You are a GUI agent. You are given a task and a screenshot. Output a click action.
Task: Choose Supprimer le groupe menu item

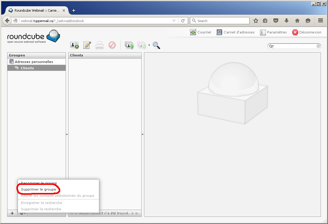(38, 189)
